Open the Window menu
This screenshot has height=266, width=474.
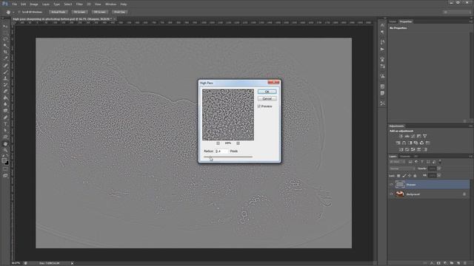[110, 4]
